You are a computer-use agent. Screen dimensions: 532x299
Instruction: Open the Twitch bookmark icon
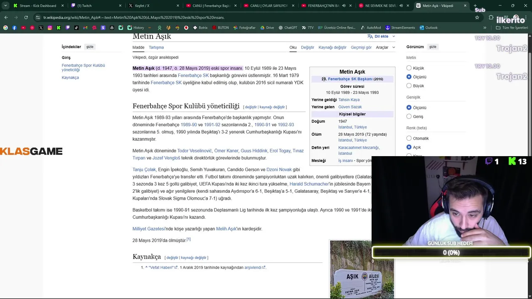point(67,28)
